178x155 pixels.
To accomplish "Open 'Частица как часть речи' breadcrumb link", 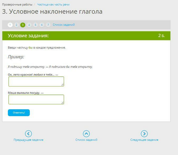I will coord(53,5).
